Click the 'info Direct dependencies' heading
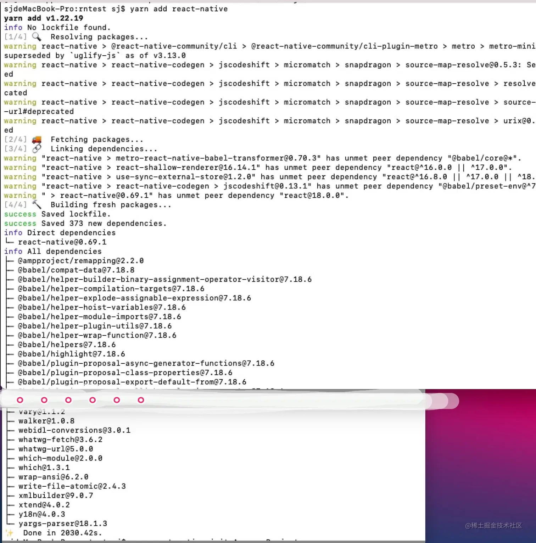 coord(60,233)
